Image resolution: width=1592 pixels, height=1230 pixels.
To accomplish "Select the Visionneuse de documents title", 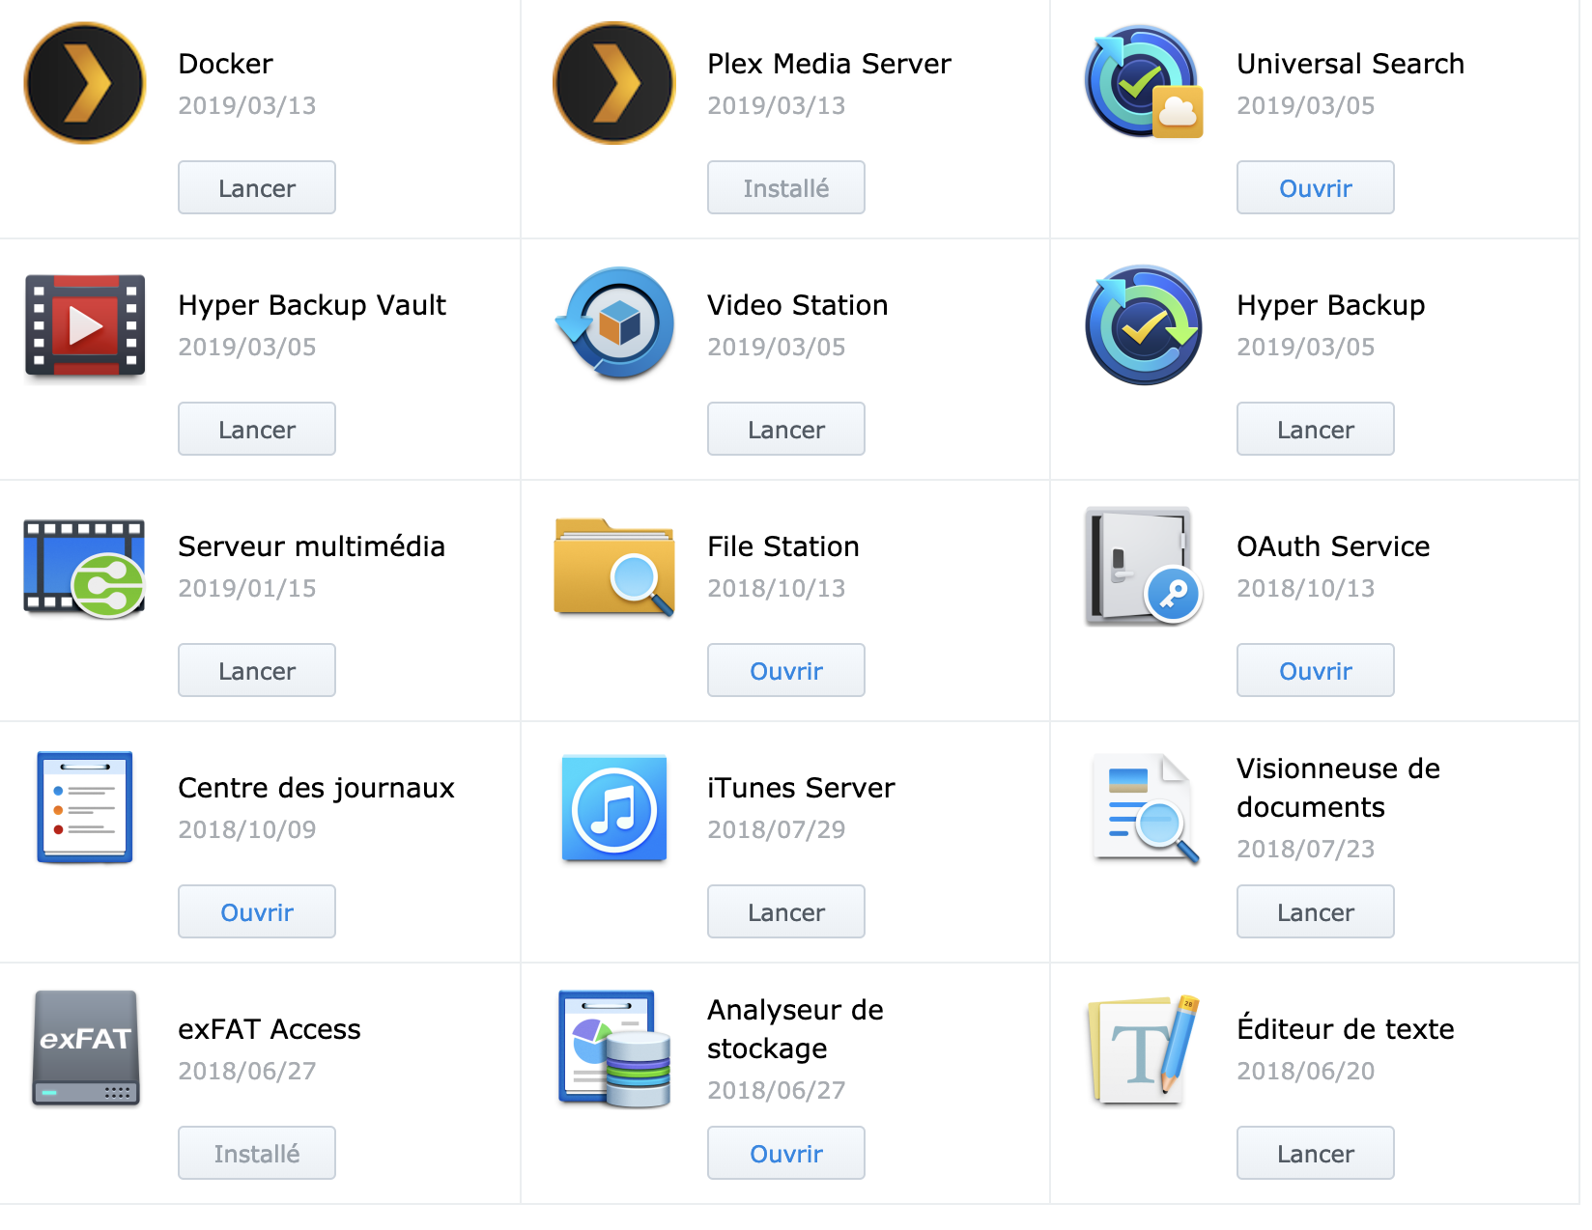I will [x=1338, y=788].
